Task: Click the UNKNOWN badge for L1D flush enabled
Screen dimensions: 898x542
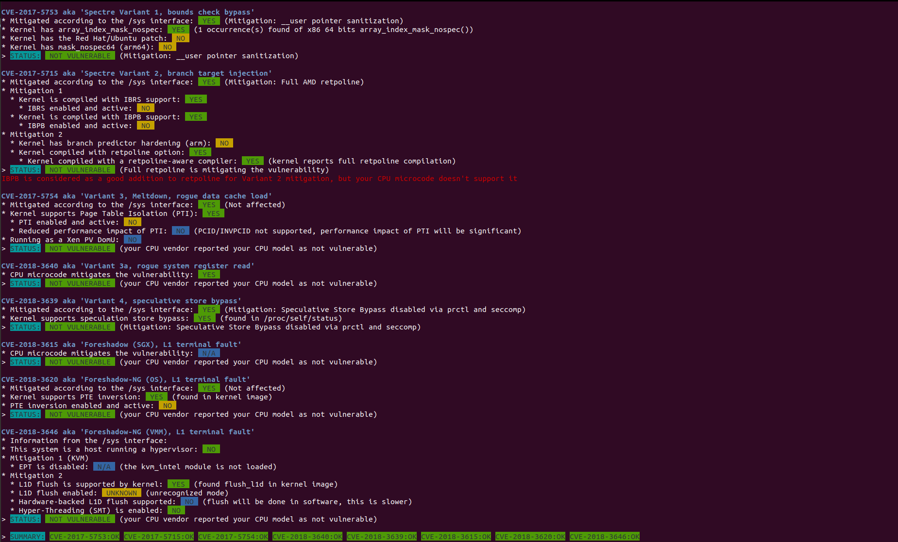Action: pyautogui.click(x=121, y=493)
